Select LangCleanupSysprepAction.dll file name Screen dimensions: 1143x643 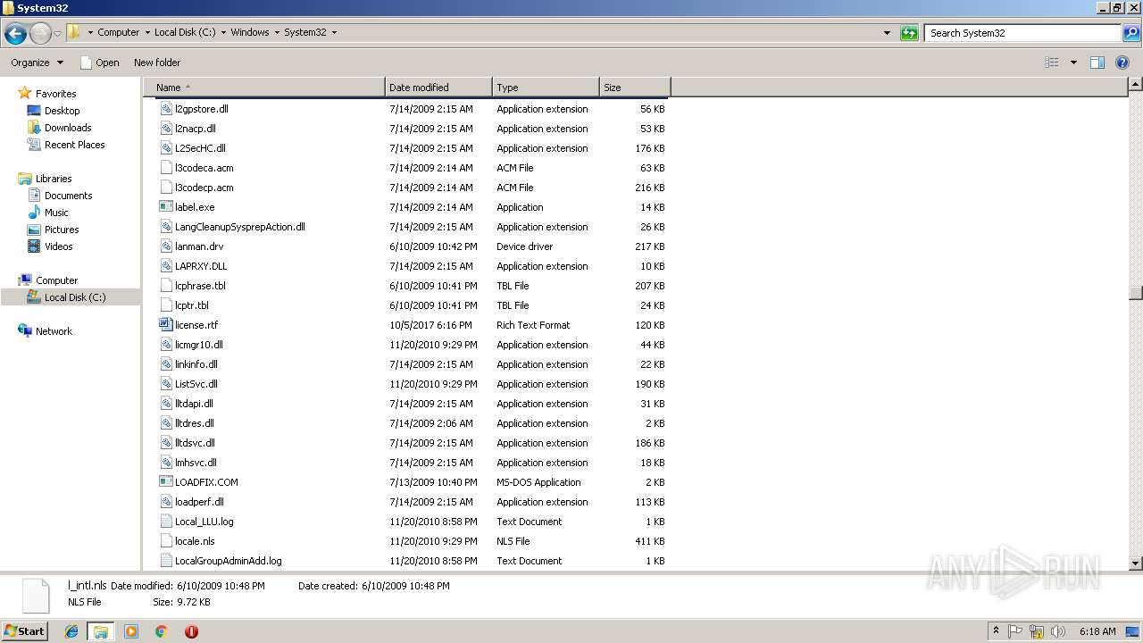point(240,227)
